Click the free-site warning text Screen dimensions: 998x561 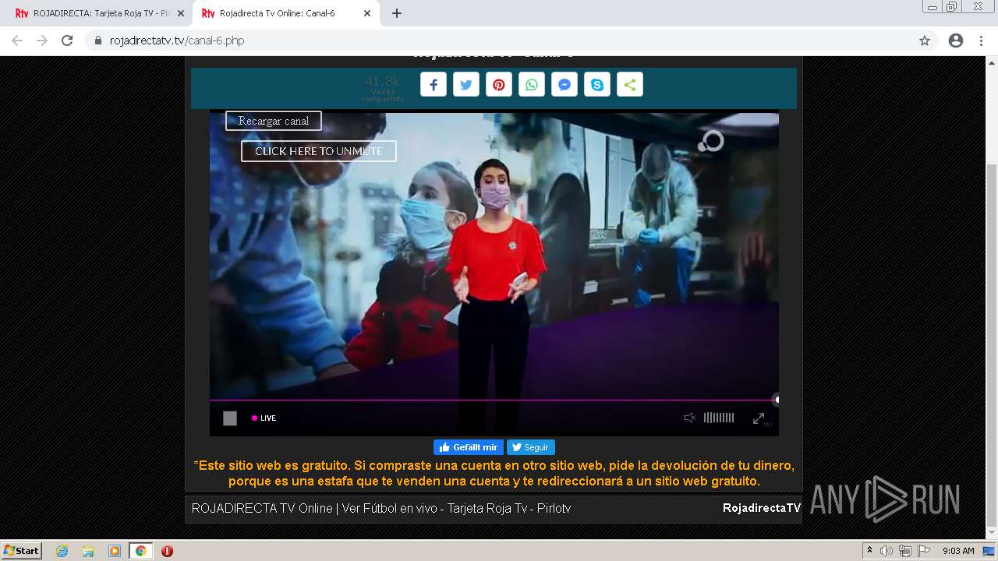tap(494, 473)
